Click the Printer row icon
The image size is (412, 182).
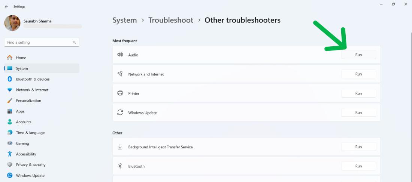[x=120, y=93]
